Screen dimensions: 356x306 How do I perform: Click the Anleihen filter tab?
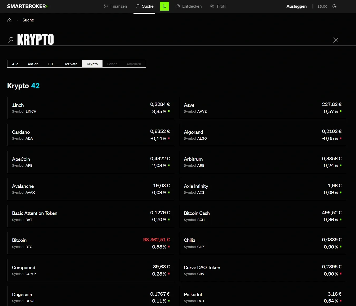(x=134, y=64)
